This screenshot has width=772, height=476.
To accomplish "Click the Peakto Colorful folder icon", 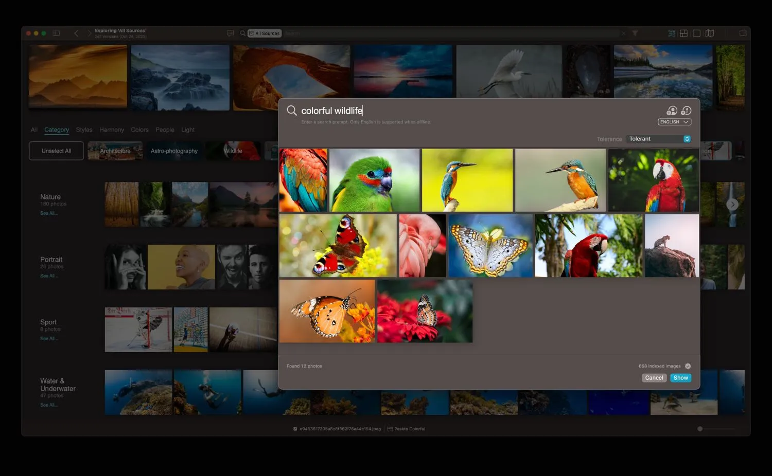I will pos(390,429).
